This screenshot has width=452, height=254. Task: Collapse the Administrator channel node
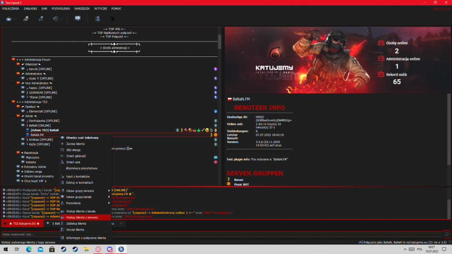[x=13, y=74]
